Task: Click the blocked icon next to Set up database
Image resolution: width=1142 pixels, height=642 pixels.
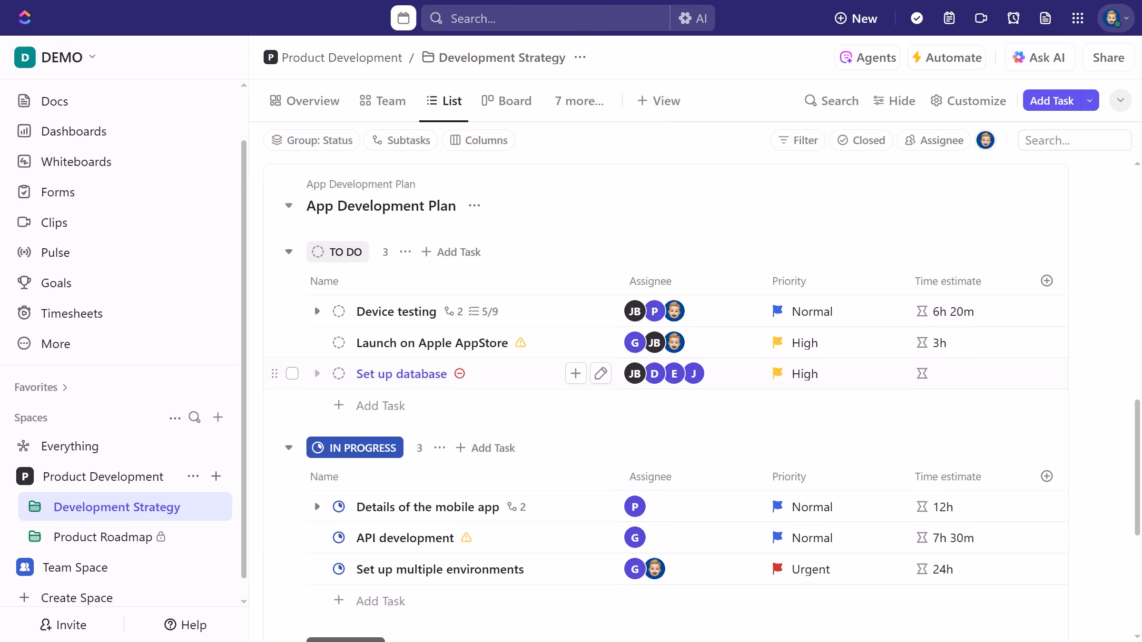Action: 460,373
